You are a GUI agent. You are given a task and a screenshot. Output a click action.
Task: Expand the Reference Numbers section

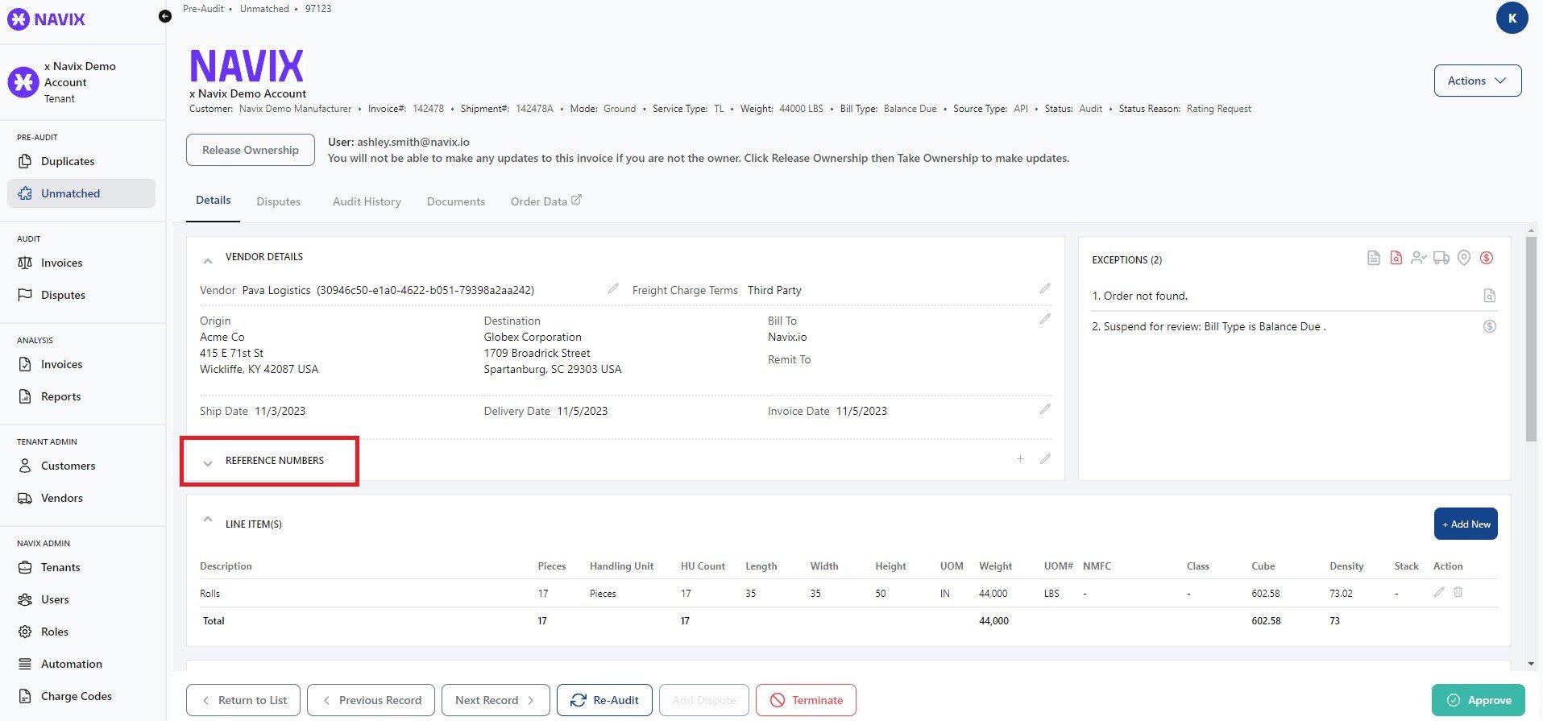click(x=208, y=463)
